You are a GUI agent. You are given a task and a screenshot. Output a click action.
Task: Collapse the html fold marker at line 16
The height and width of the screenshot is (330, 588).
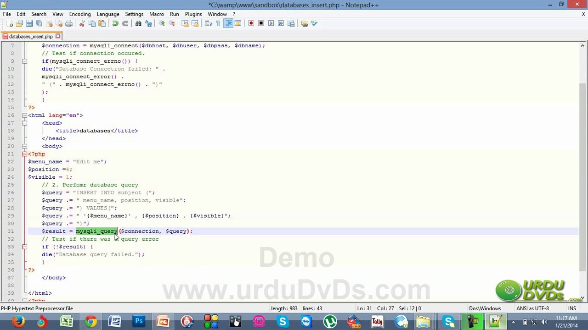24,115
